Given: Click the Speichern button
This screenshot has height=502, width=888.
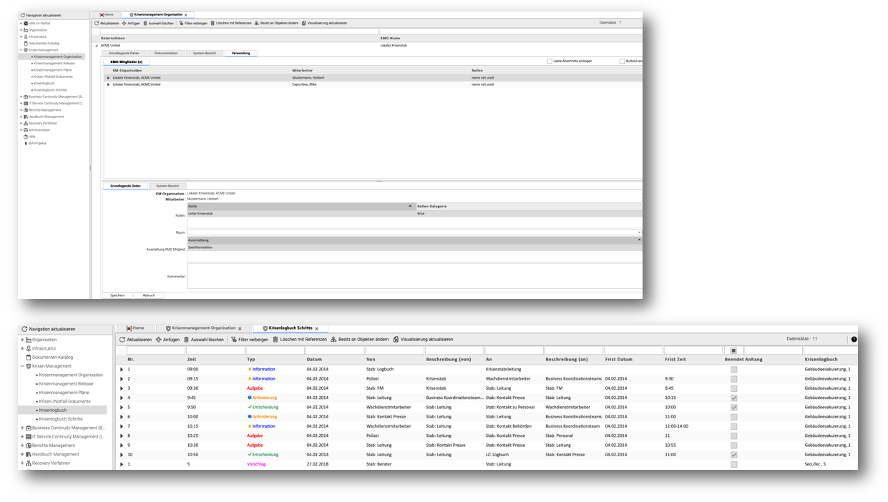Looking at the screenshot, I should (117, 295).
